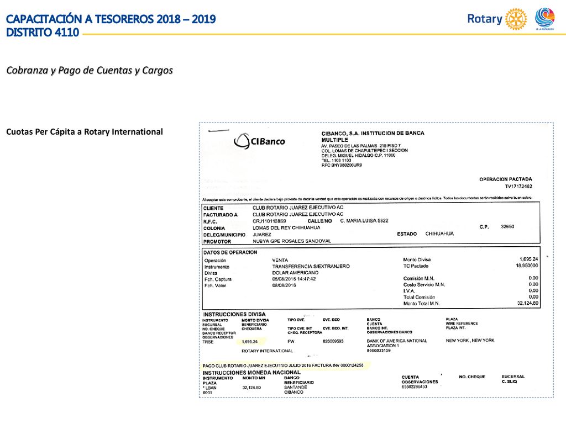Click the SANTANDE bank entry
566x424 pixels.
[x=296, y=387]
